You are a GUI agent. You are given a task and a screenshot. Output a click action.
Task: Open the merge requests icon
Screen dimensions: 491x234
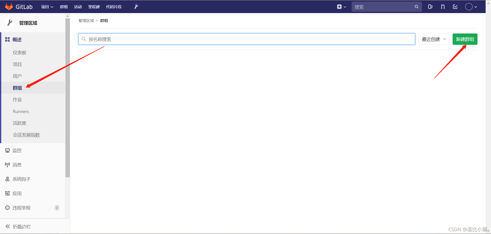click(443, 7)
